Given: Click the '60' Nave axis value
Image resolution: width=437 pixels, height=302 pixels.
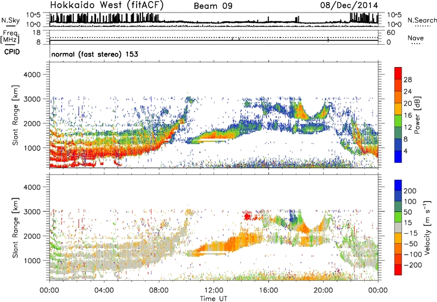Looking at the screenshot, I should 391,33.
